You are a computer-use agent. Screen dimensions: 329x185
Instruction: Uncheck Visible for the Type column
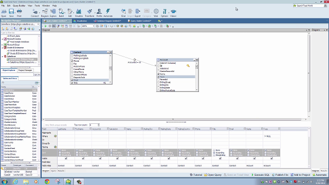[272, 159]
